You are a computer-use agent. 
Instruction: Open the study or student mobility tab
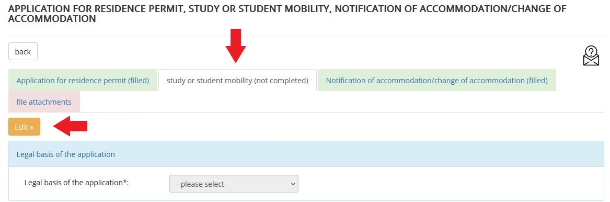pyautogui.click(x=237, y=81)
